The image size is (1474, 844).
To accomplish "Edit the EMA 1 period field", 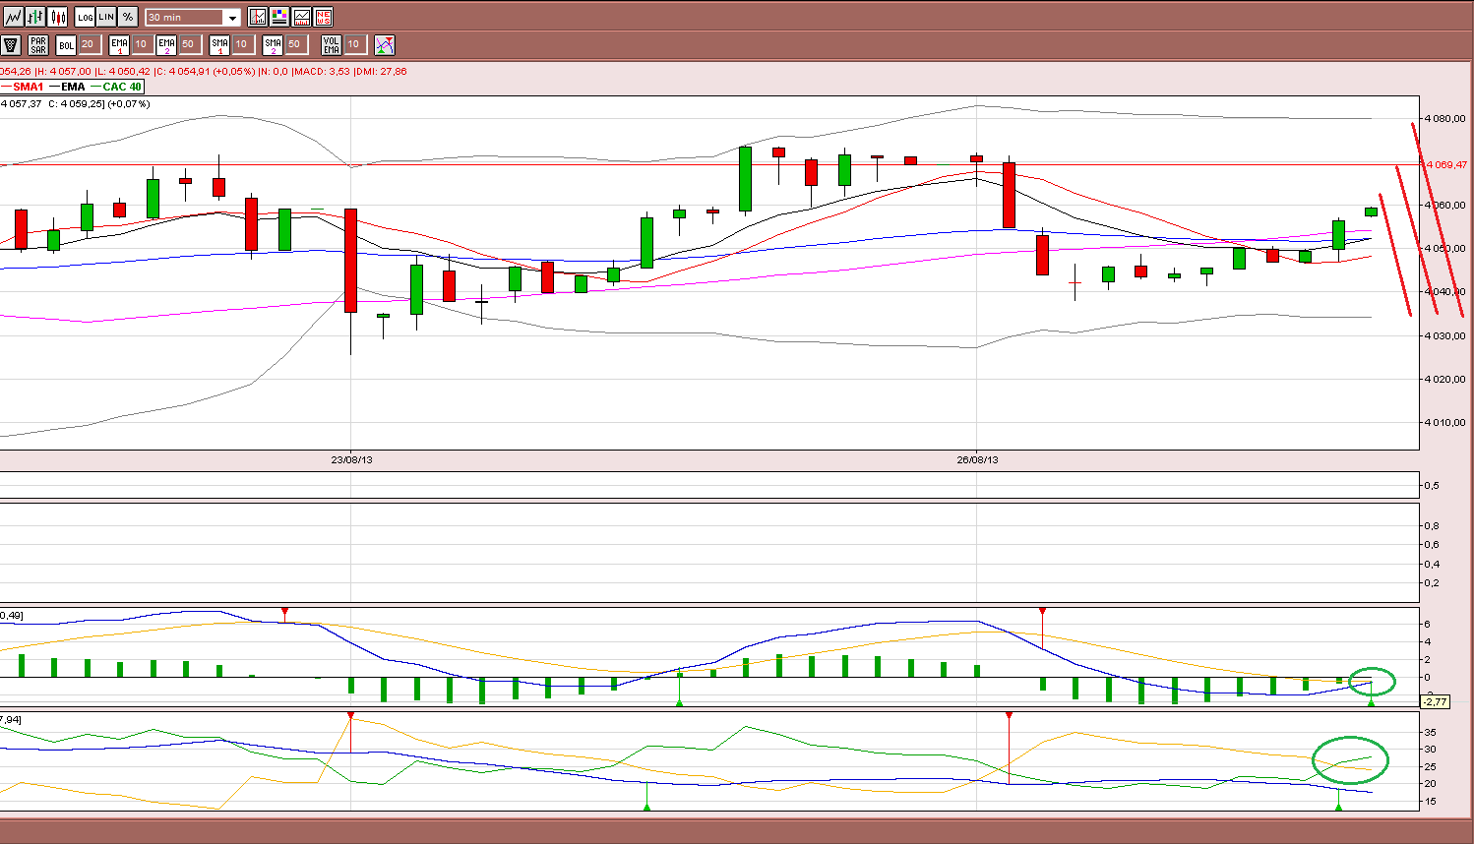I will (x=142, y=44).
